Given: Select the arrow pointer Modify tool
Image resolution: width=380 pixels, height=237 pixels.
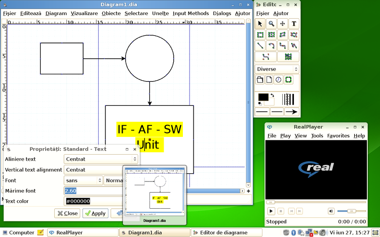Looking at the screenshot, I should 260,24.
